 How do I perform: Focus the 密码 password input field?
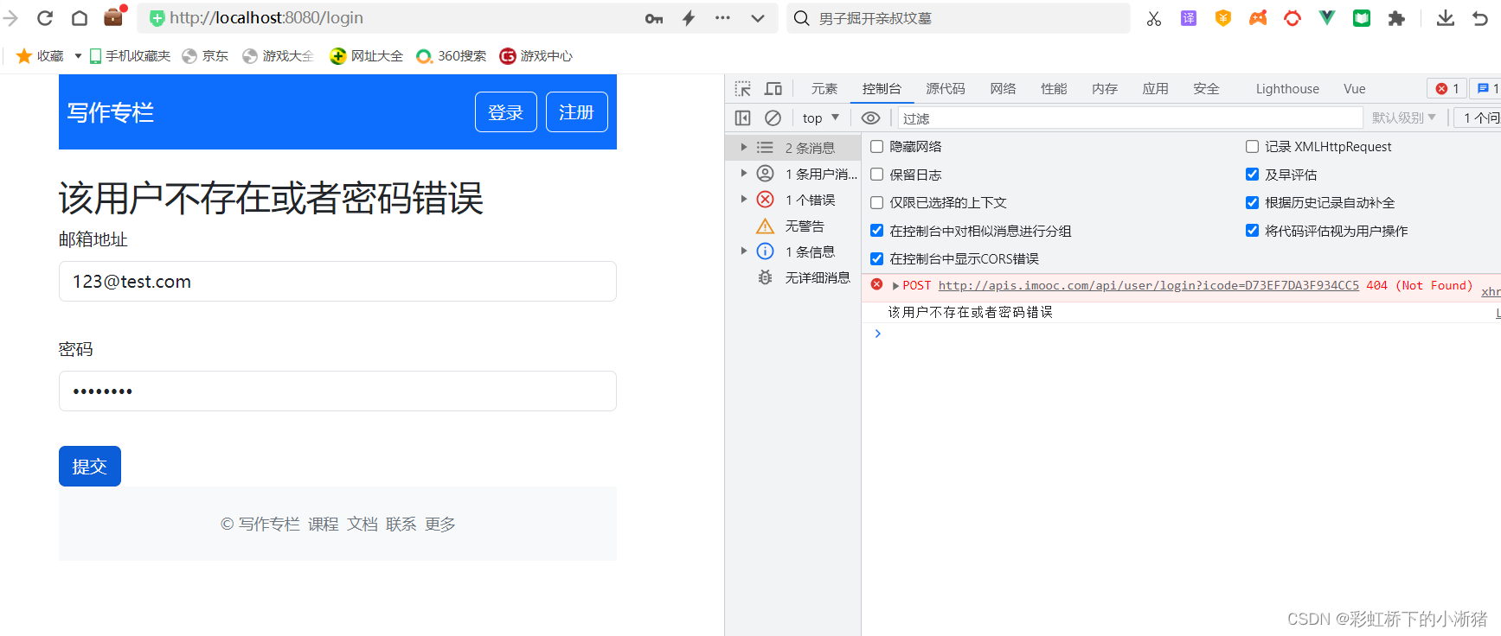click(337, 391)
